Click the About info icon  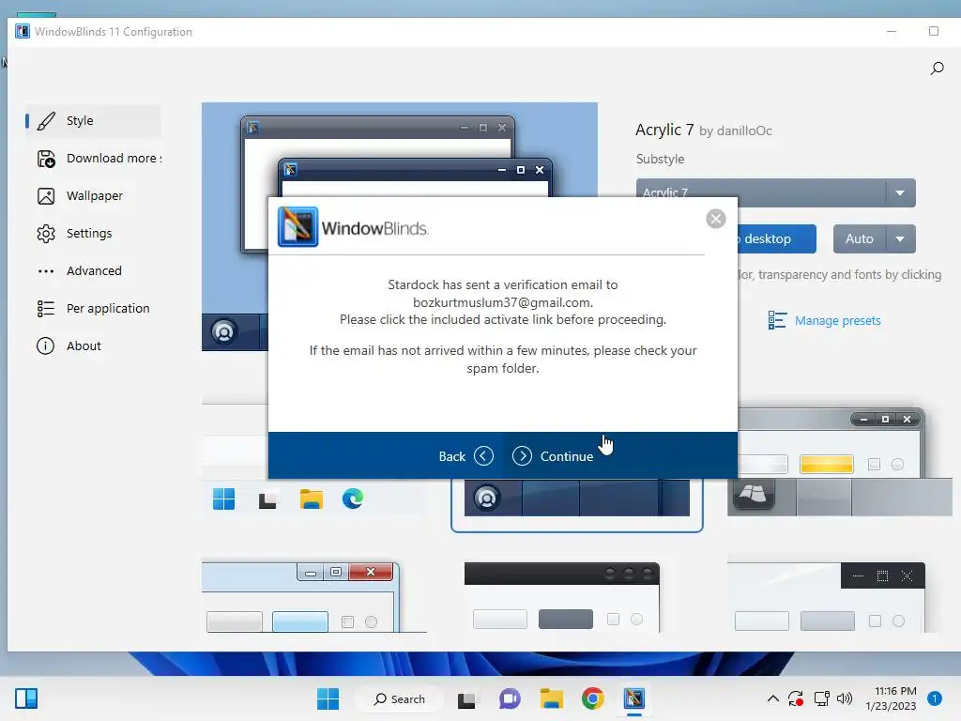point(45,345)
